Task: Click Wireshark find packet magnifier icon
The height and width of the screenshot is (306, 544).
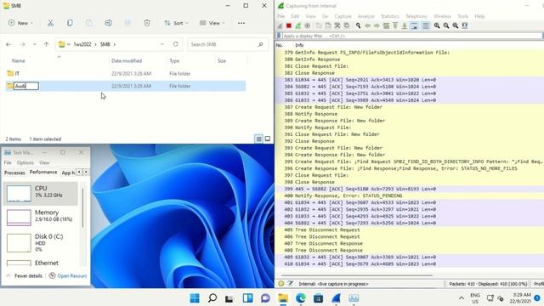Action: pyautogui.click(x=358, y=25)
